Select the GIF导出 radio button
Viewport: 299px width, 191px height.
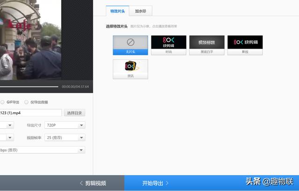pyautogui.click(x=3, y=102)
